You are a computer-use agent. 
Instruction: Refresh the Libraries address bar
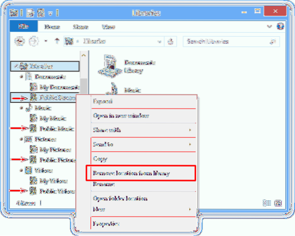tap(171, 42)
